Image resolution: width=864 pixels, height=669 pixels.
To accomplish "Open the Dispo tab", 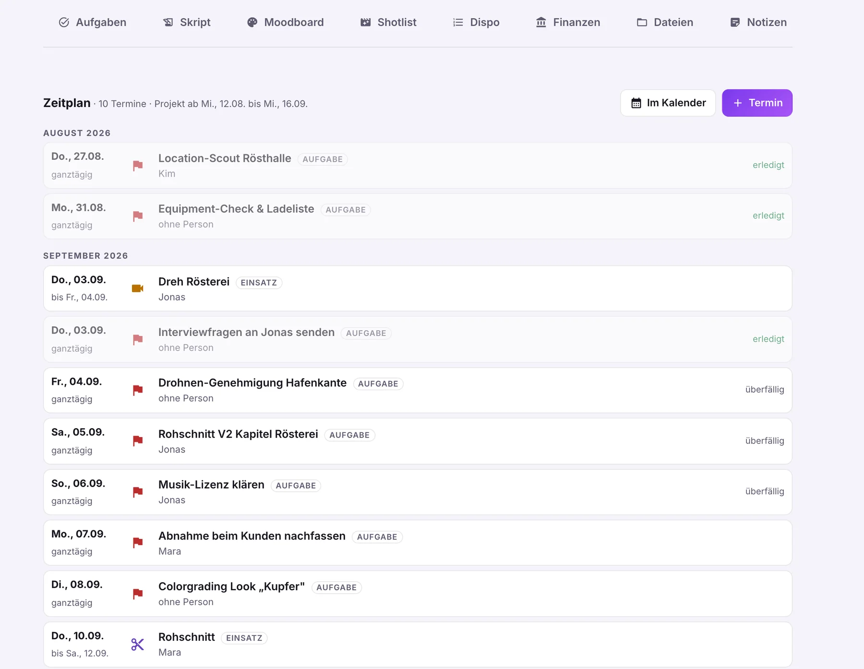I will [476, 22].
